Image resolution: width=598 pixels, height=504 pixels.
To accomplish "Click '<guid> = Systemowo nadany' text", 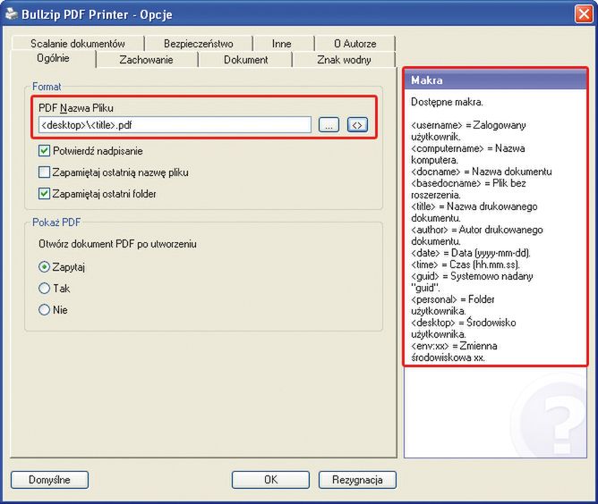I will click(472, 276).
